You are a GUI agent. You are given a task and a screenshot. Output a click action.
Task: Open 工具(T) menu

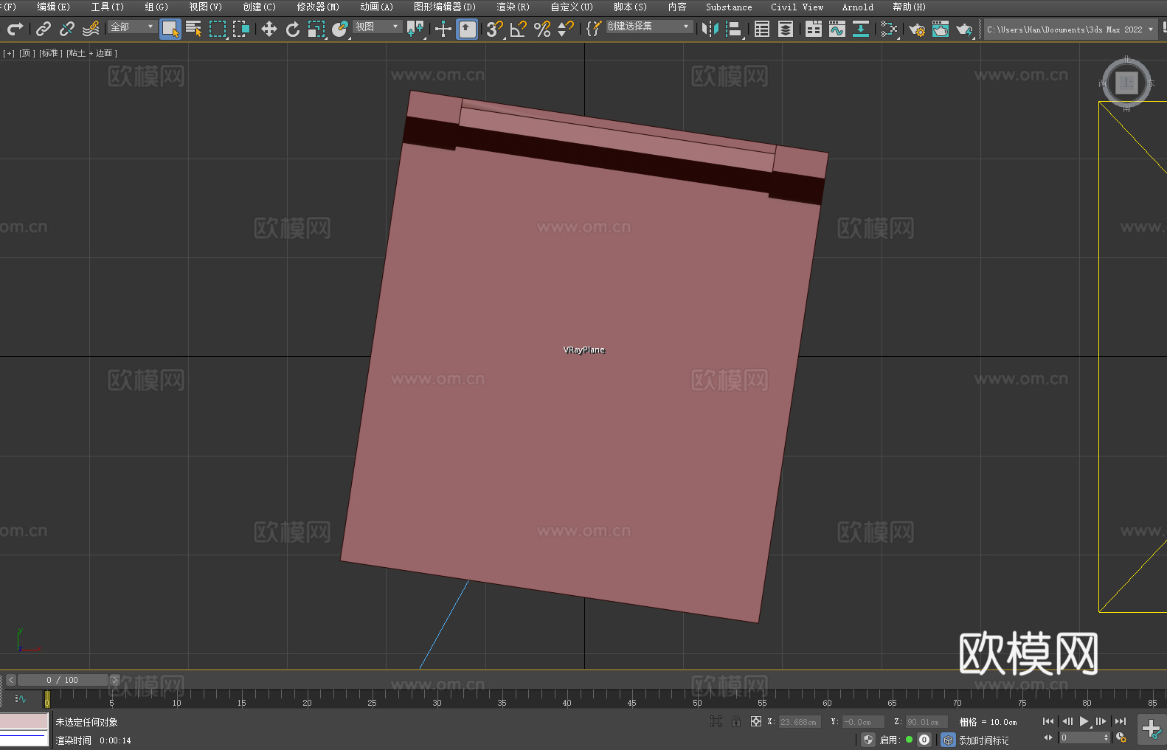[107, 7]
